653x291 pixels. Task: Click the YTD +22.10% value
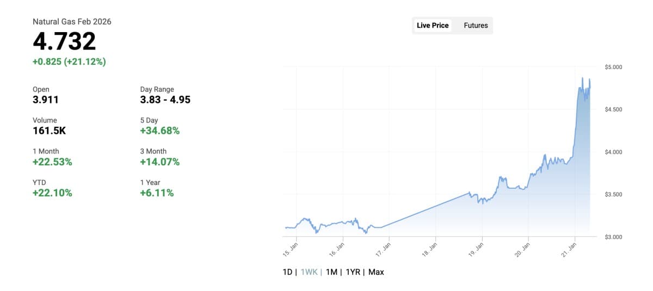pos(52,193)
